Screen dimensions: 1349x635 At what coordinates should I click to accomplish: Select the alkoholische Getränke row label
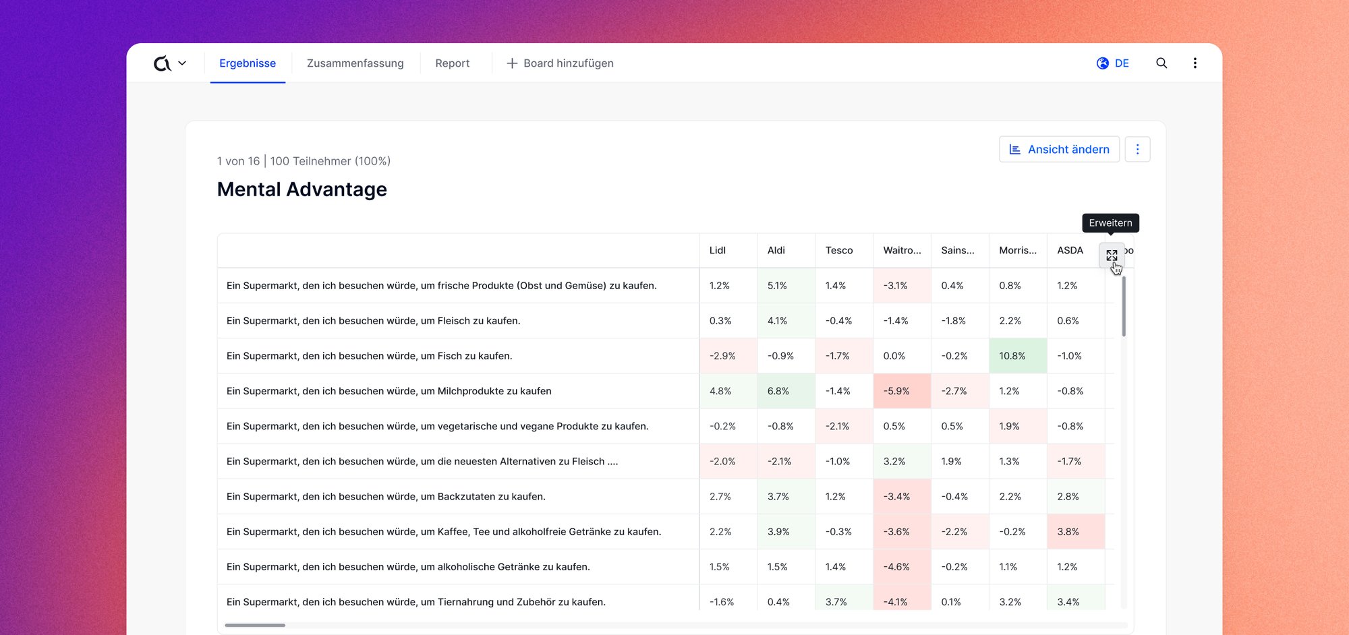(x=408, y=567)
